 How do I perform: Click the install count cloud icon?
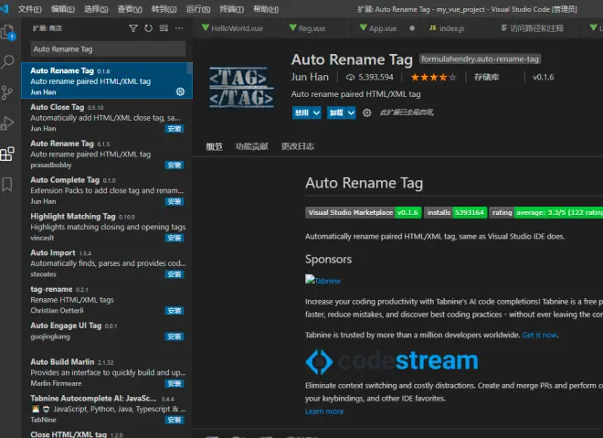tap(350, 78)
